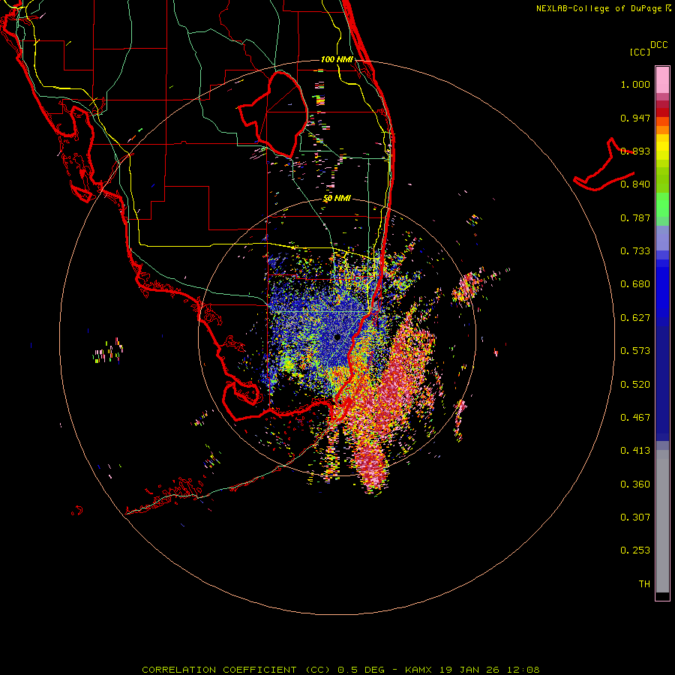Select the 0.360 legend value
Screen dimensions: 675x675
[635, 484]
